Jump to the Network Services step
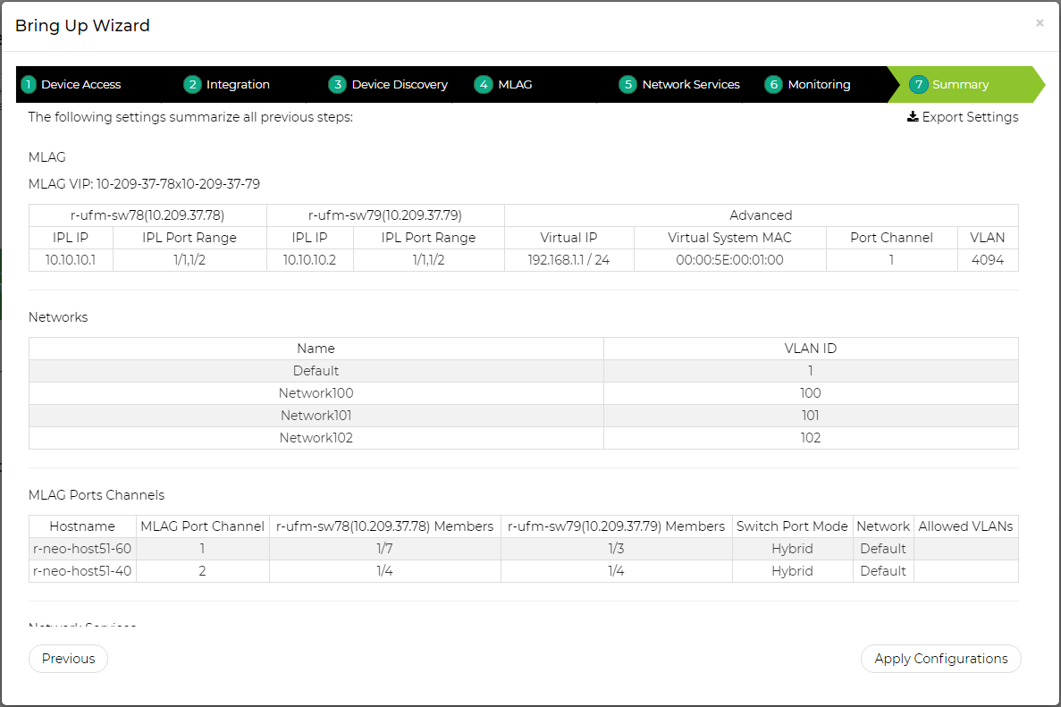Image resolution: width=1061 pixels, height=707 pixels. tap(691, 85)
